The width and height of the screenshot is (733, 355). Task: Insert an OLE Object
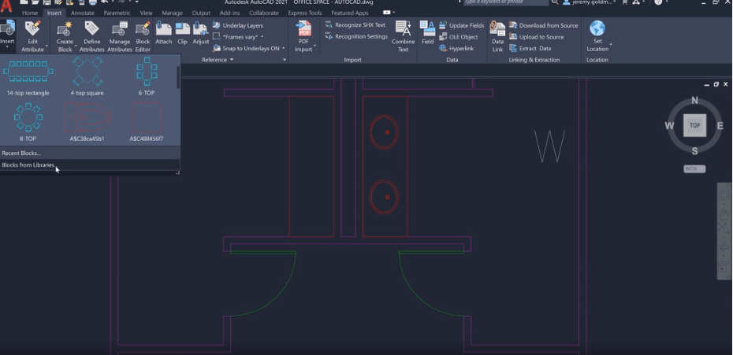[x=458, y=37]
